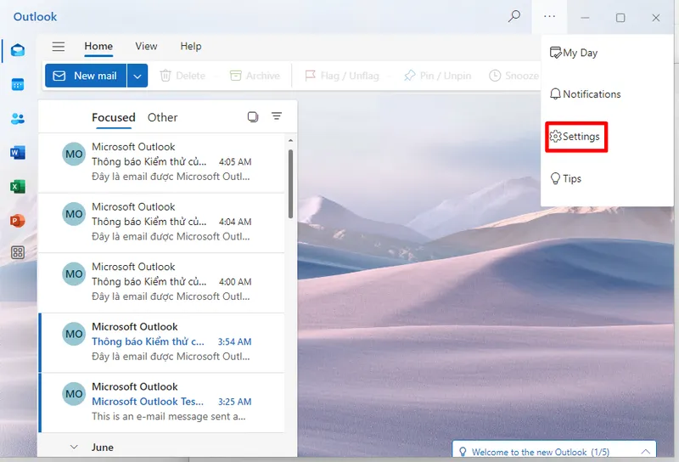Select the Focused inbox tab

tap(114, 117)
